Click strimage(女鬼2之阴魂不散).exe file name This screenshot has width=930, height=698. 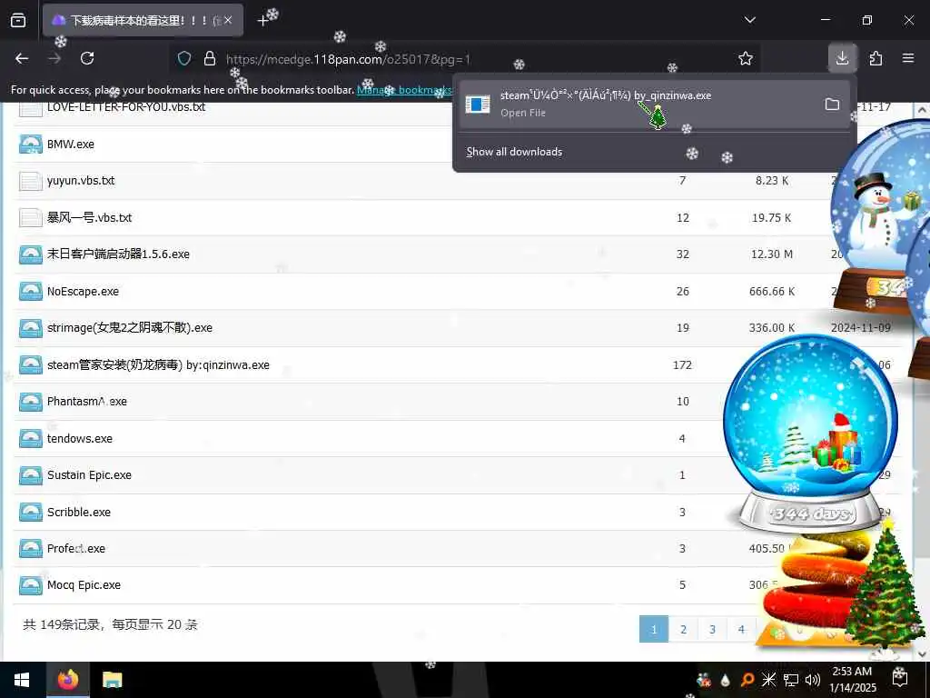click(x=130, y=327)
